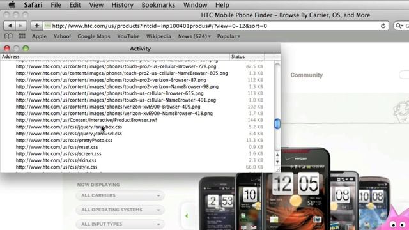Screen dimensions: 409x230
Task: Select the skin.css row
Action: (x=137, y=160)
